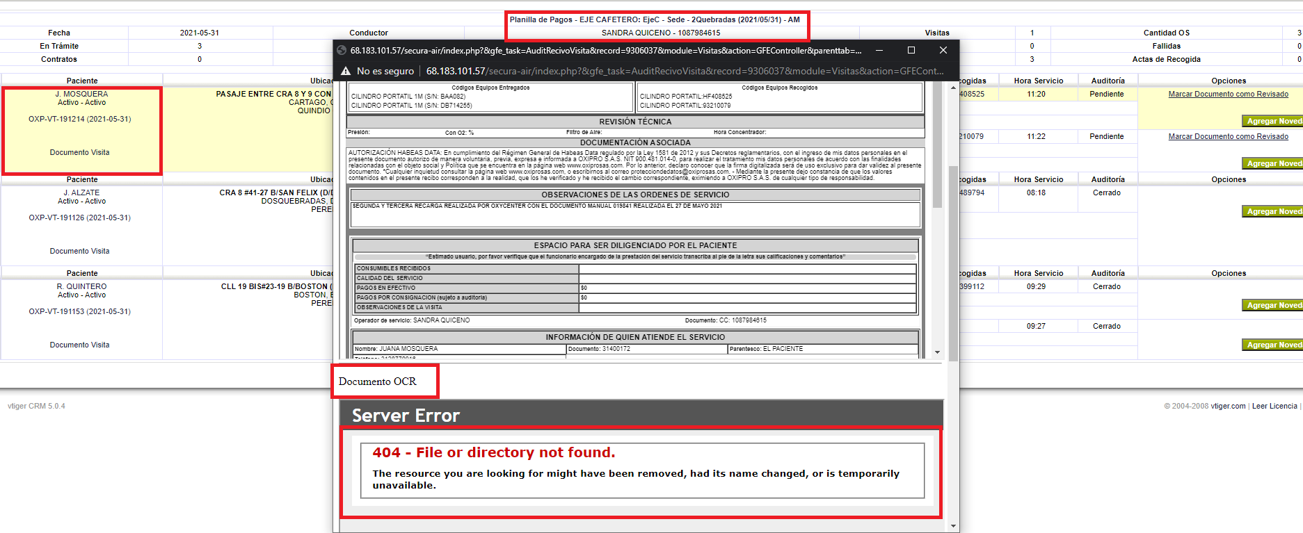Click the globe site icon in popup title bar
Screen dimensions: 1303x533
(x=342, y=50)
